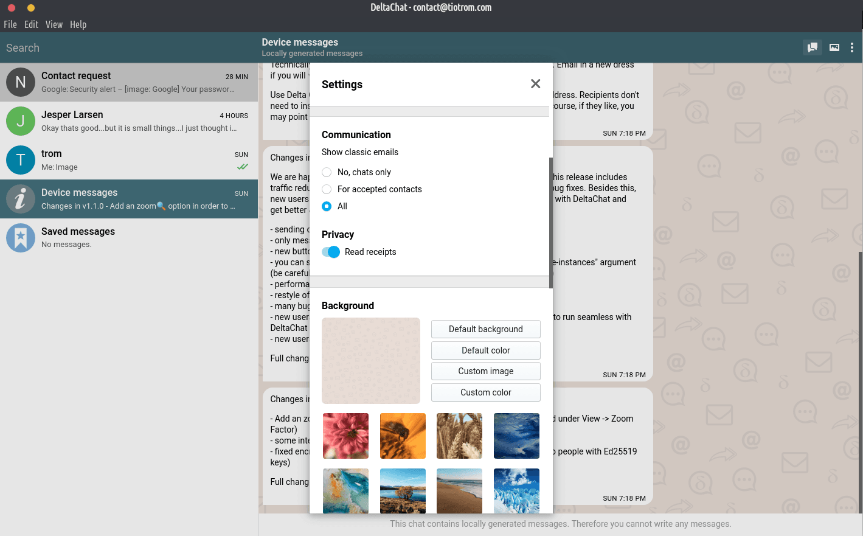The height and width of the screenshot is (536, 863).
Task: Select the sandy beach background thumbnail
Action: pos(459,490)
